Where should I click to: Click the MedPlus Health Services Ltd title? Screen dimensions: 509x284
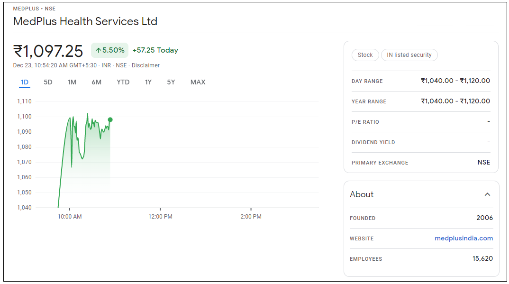pyautogui.click(x=85, y=21)
